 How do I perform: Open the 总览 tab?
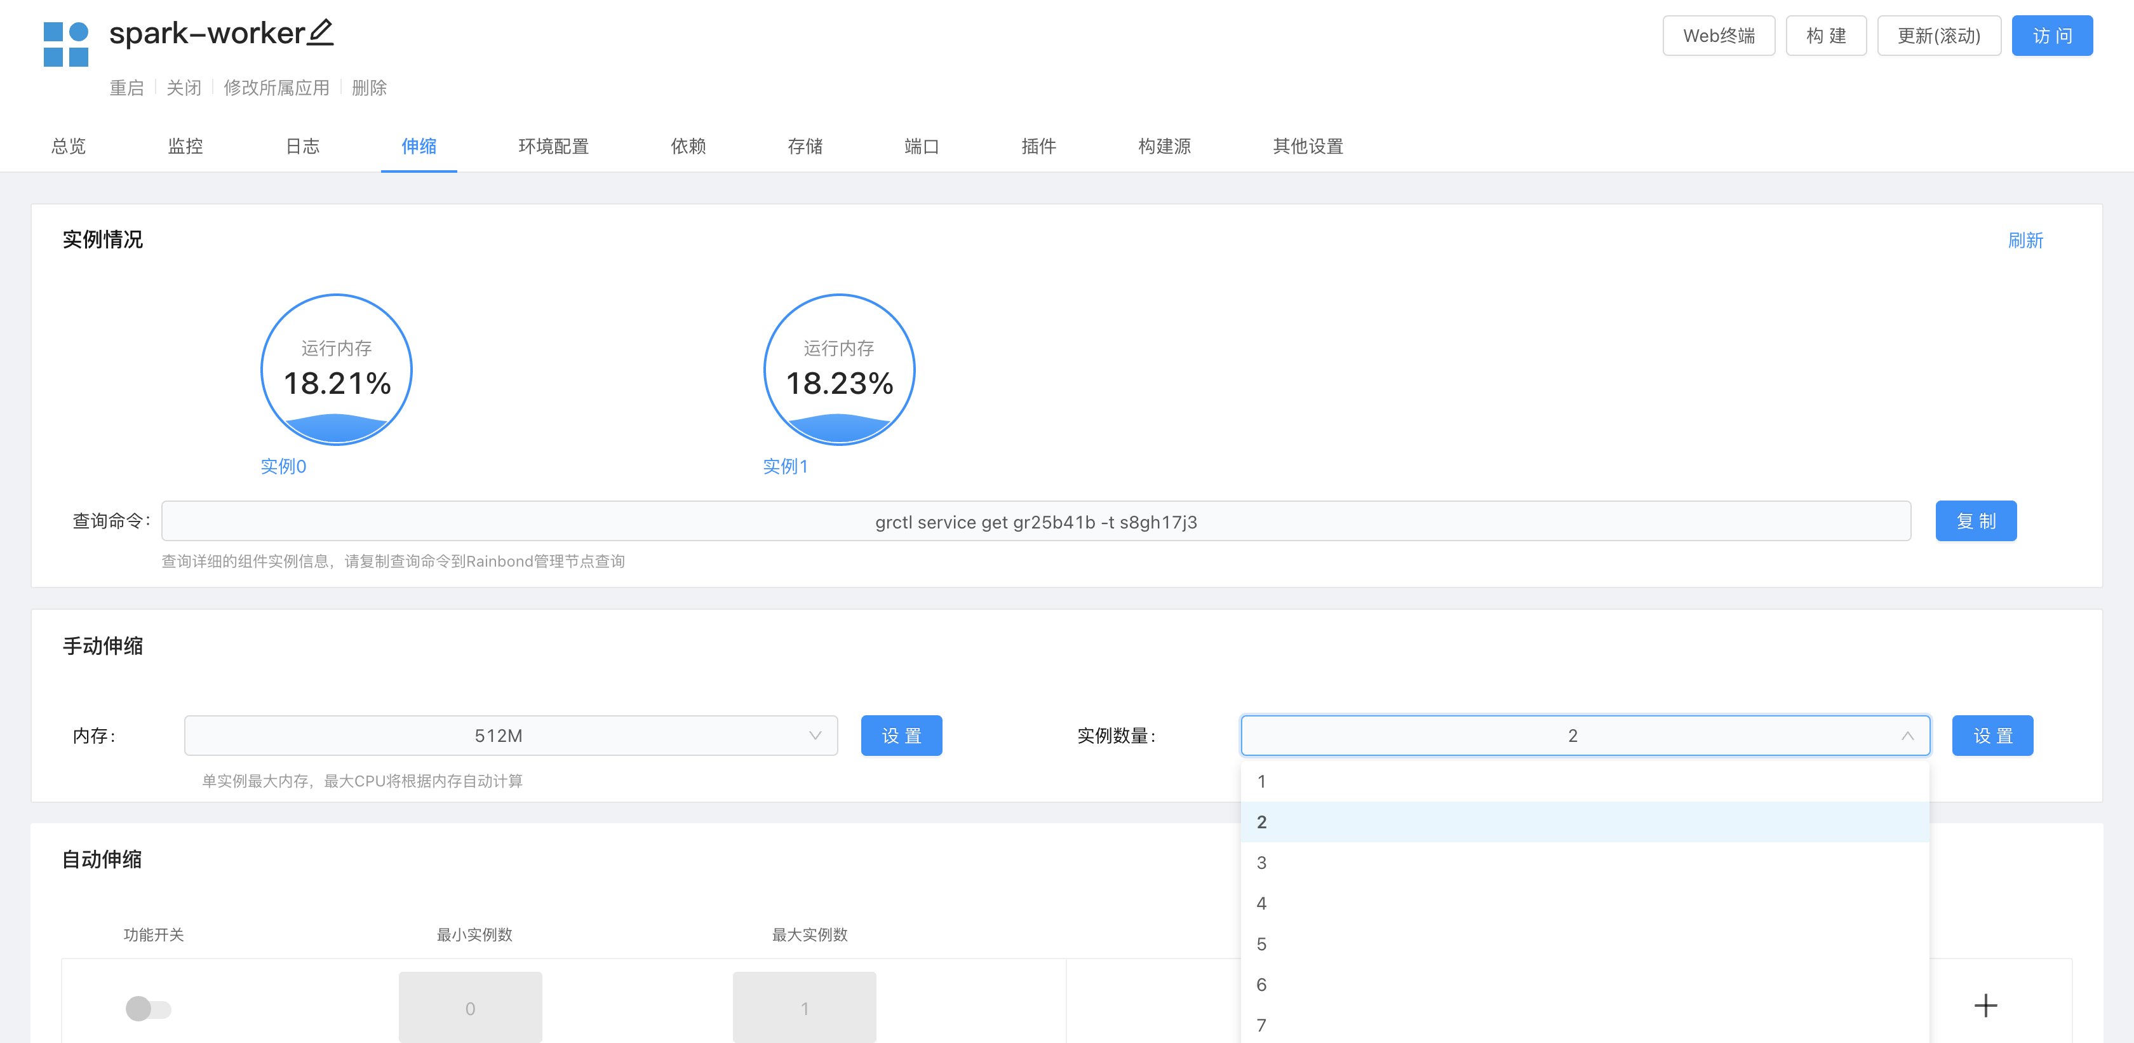tap(69, 146)
